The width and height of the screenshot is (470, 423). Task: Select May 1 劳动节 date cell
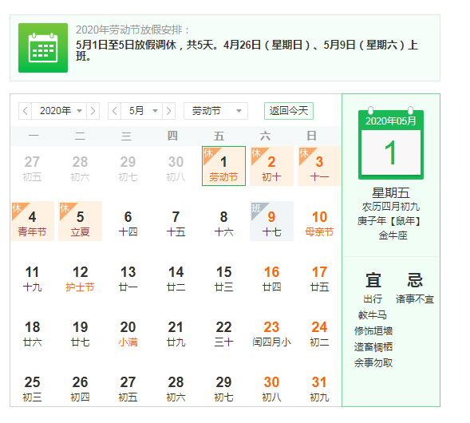click(223, 166)
